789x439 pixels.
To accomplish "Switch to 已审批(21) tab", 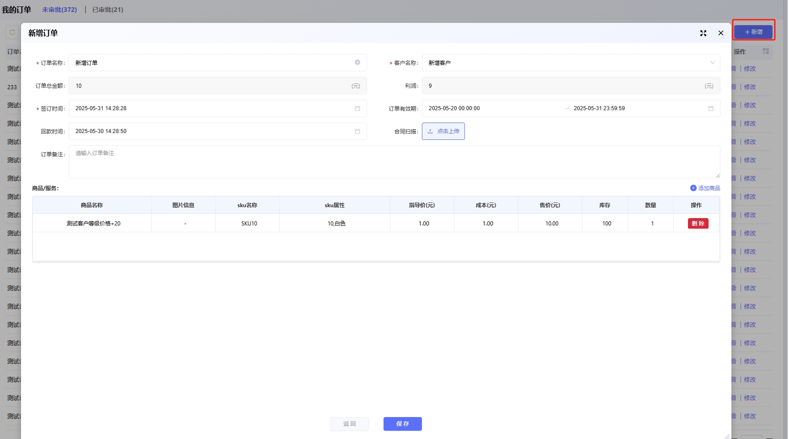I will pyautogui.click(x=108, y=10).
